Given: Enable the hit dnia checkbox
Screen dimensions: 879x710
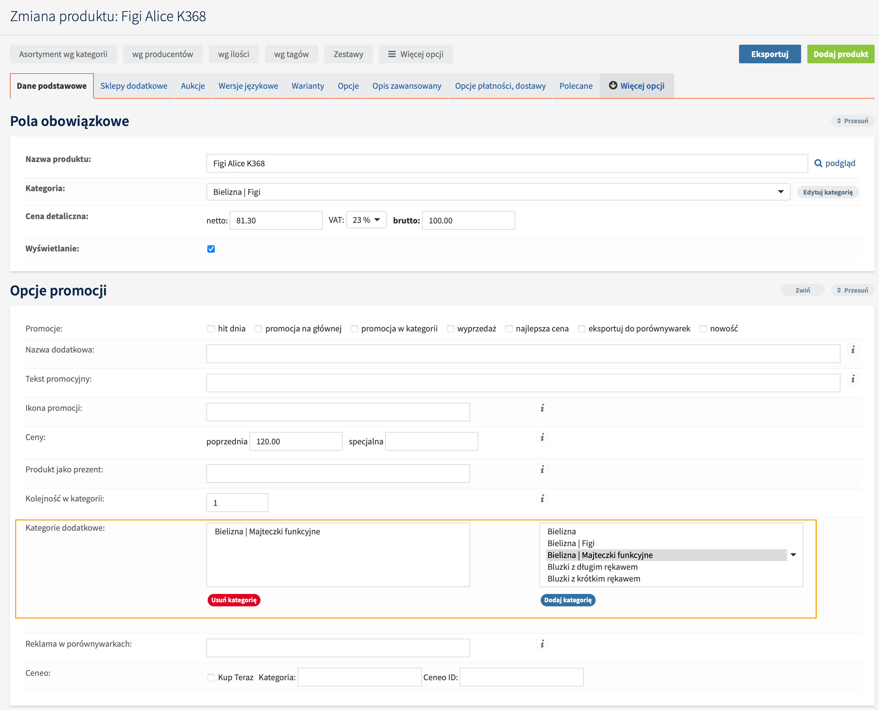Looking at the screenshot, I should 211,329.
